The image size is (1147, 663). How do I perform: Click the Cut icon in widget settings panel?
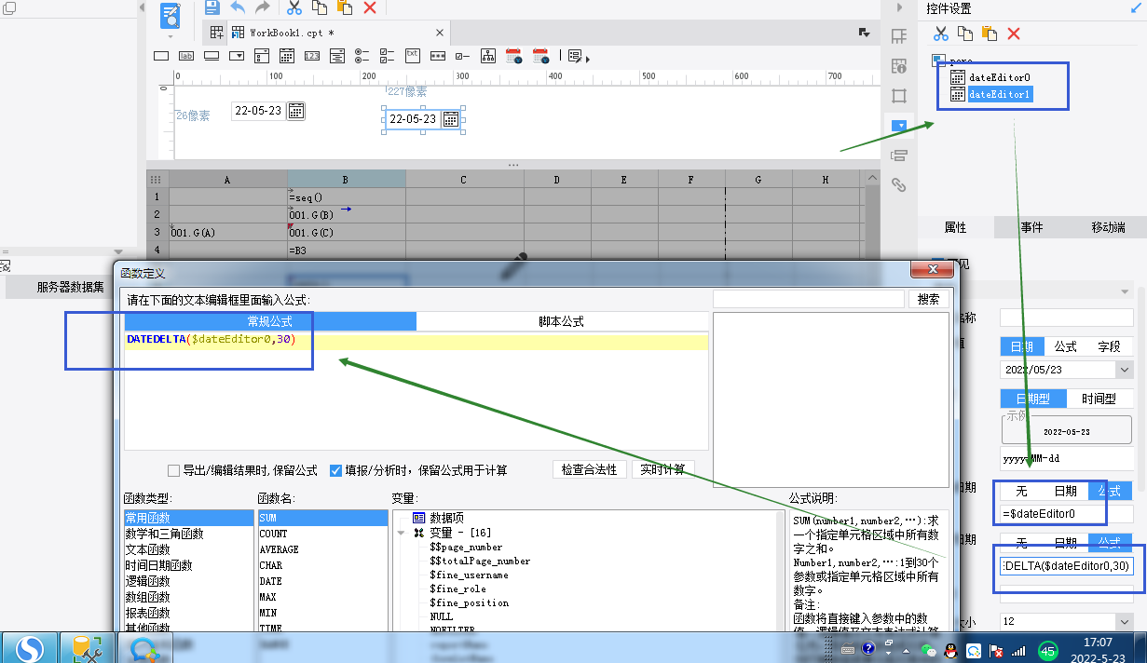(940, 34)
